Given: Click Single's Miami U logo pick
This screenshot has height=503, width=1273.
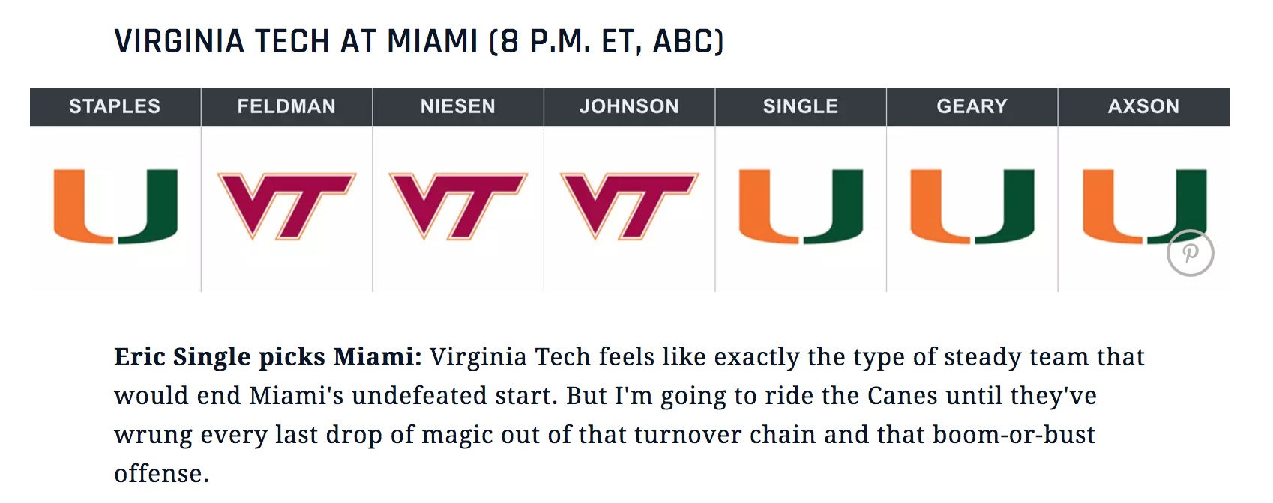Looking at the screenshot, I should [x=801, y=207].
